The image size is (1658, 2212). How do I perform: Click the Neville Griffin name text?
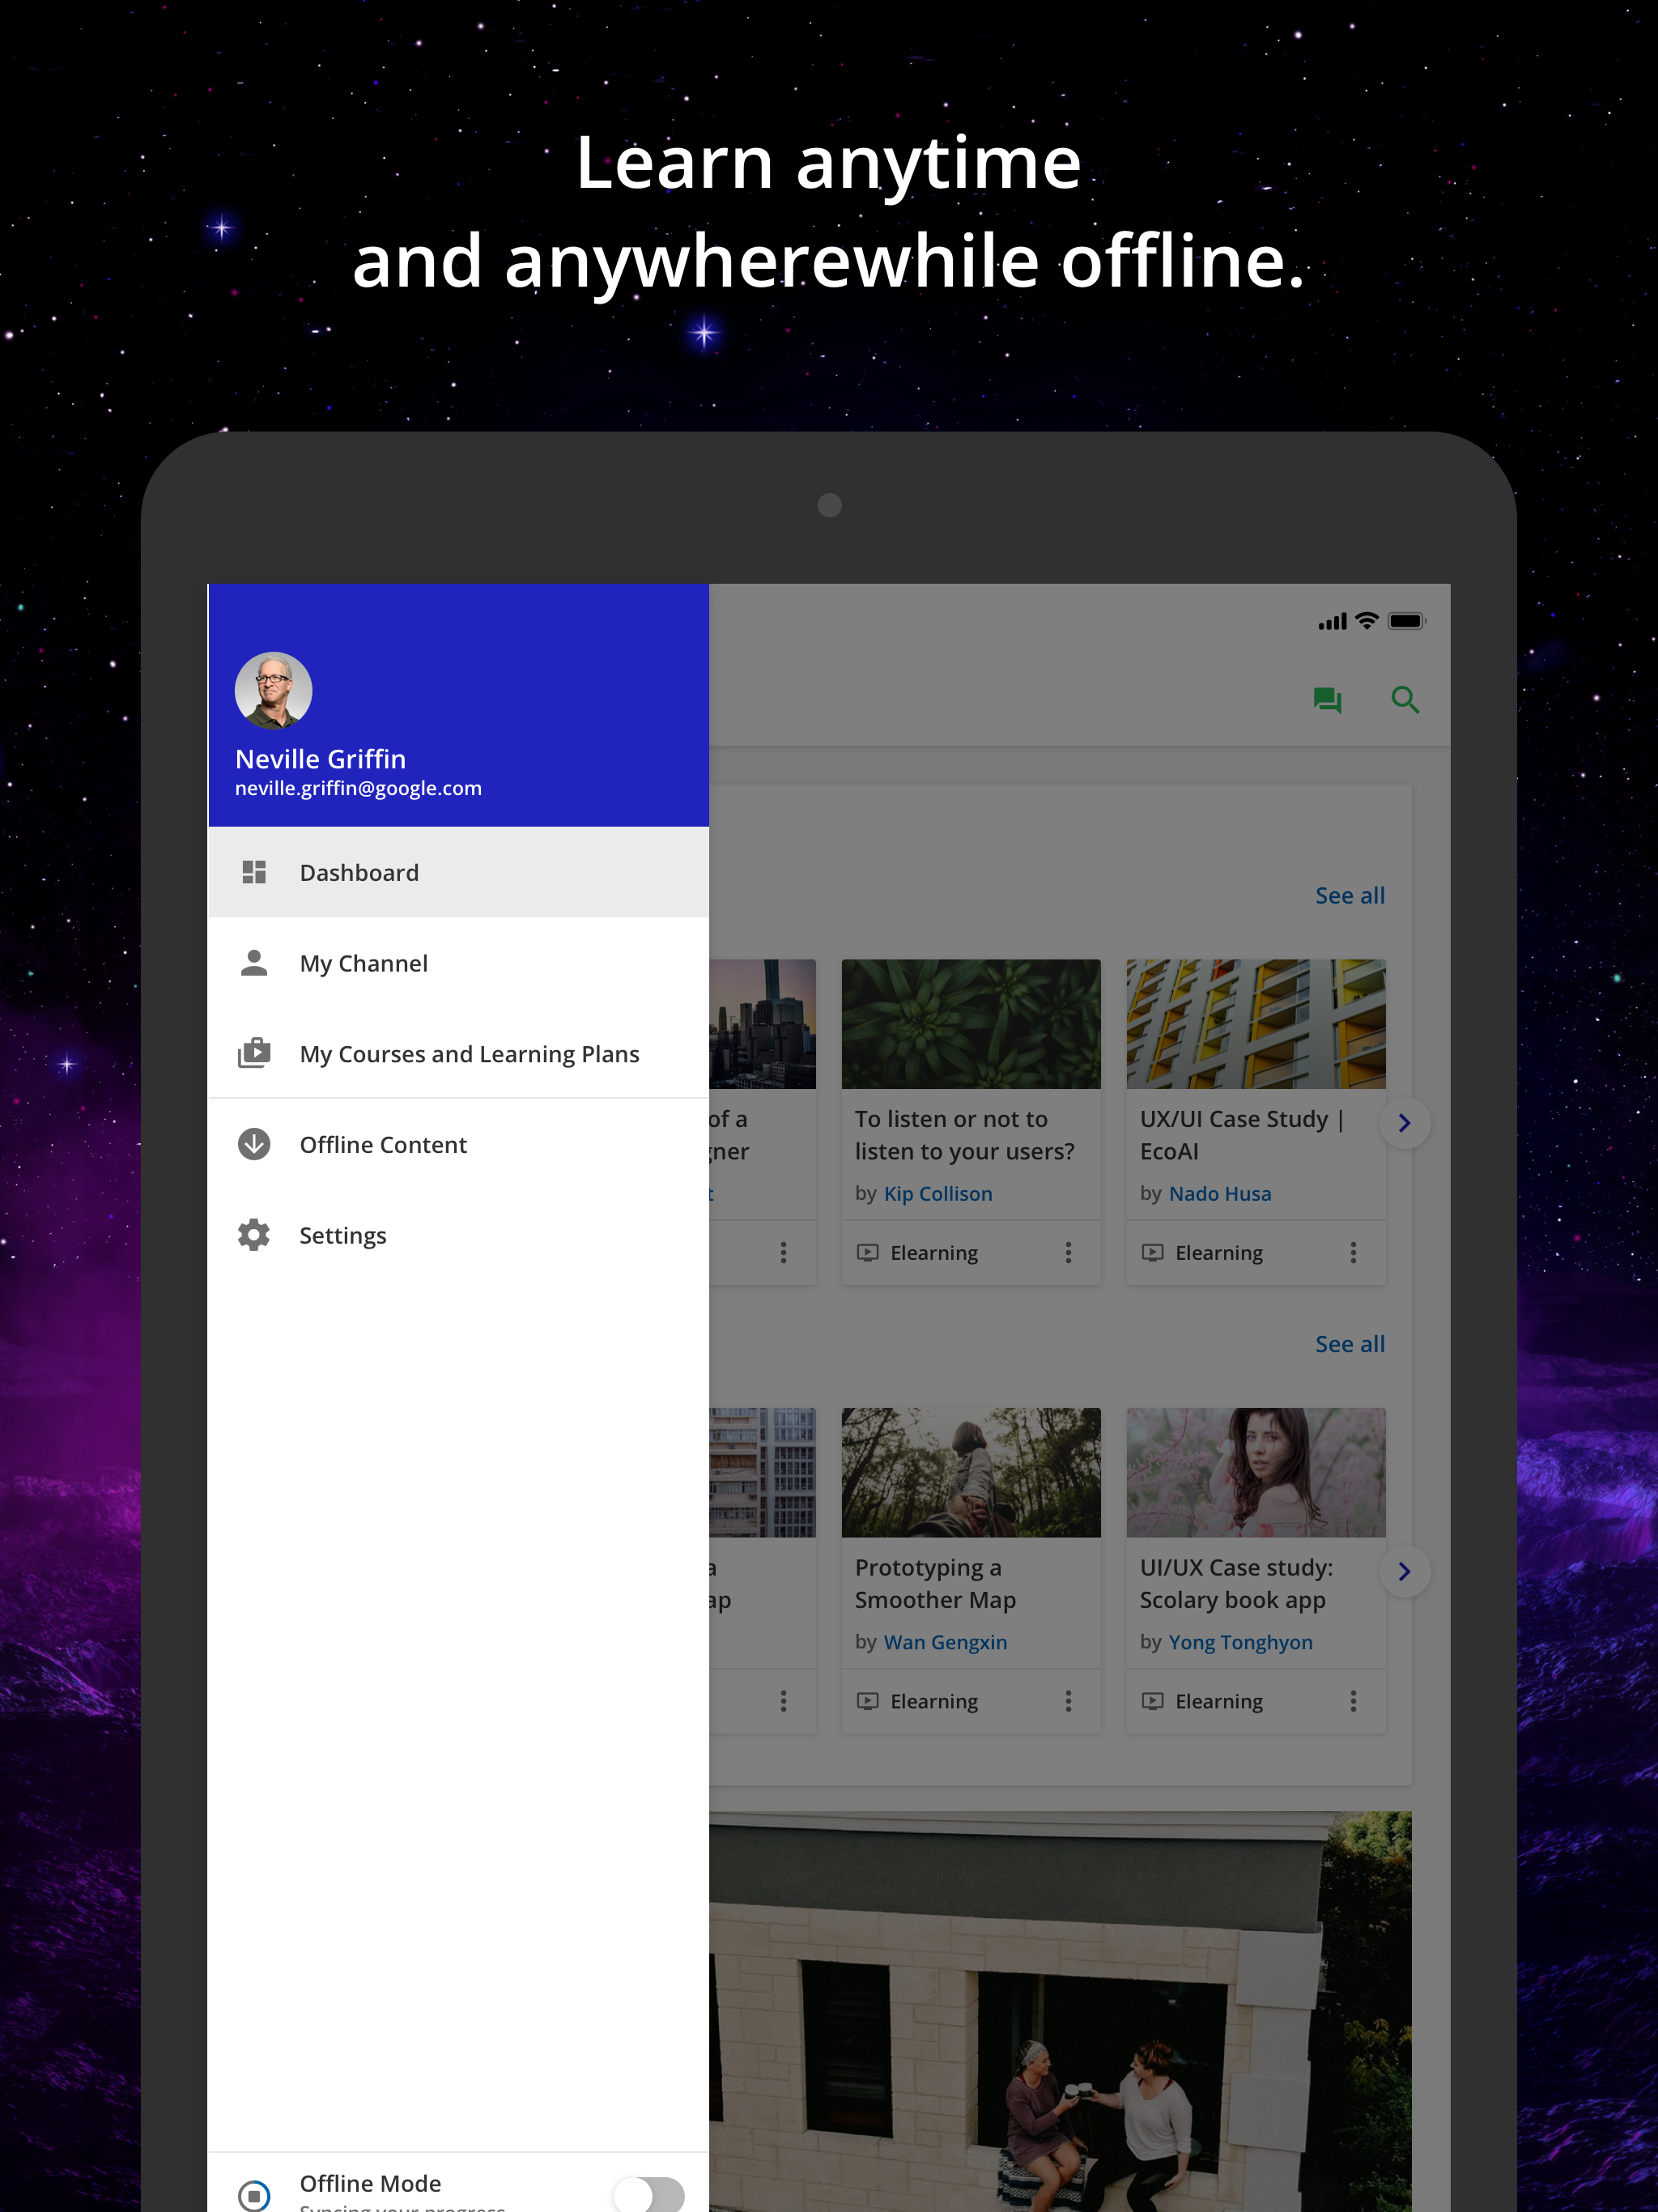pyautogui.click(x=320, y=759)
